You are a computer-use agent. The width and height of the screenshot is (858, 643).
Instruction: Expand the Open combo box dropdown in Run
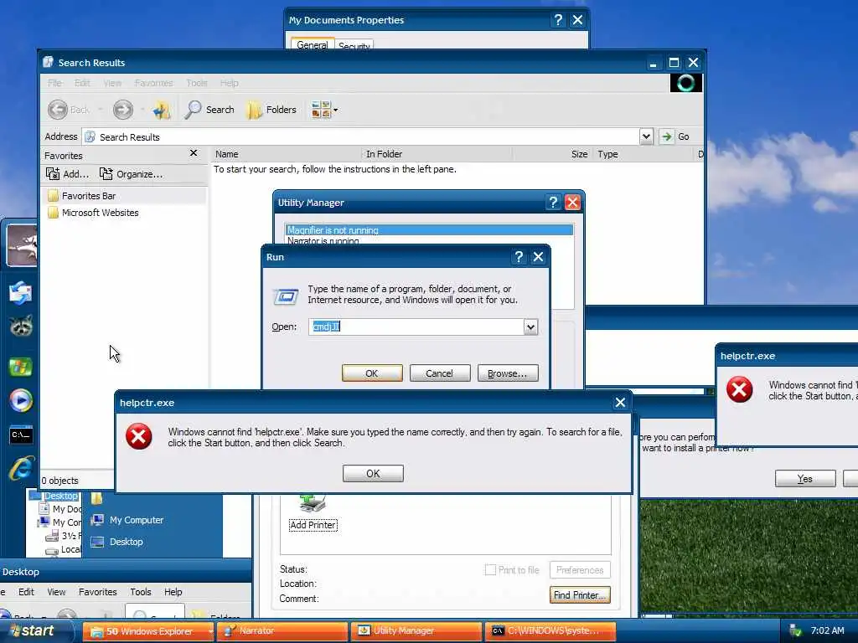[x=530, y=327]
